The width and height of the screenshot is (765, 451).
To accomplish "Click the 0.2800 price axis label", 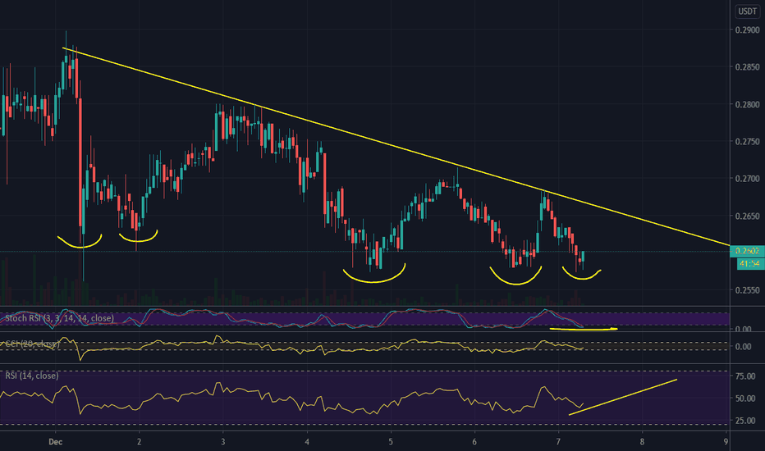I will click(747, 104).
